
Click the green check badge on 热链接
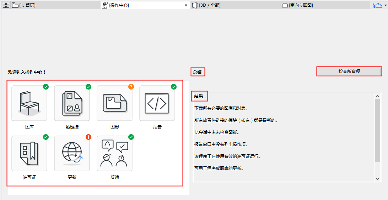(88, 87)
